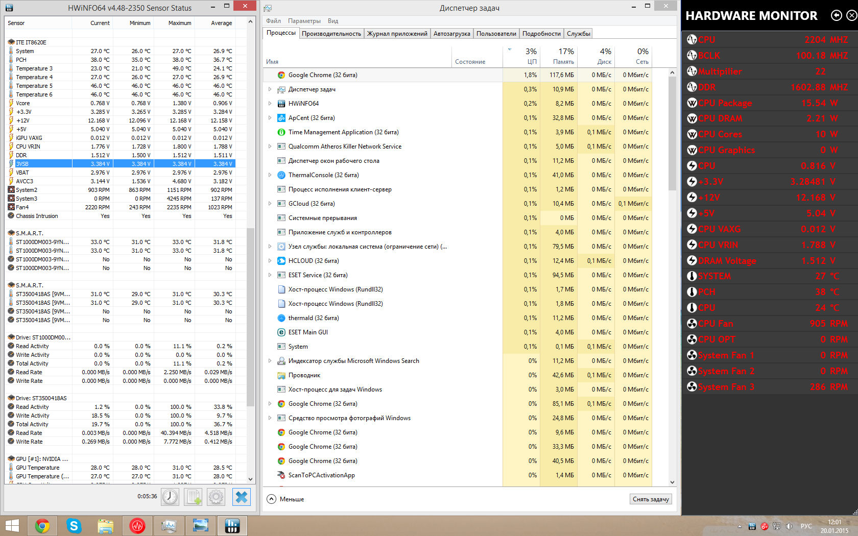The height and width of the screenshot is (536, 858).
Task: Click the ESET Main GUI process icon
Action: pos(281,332)
